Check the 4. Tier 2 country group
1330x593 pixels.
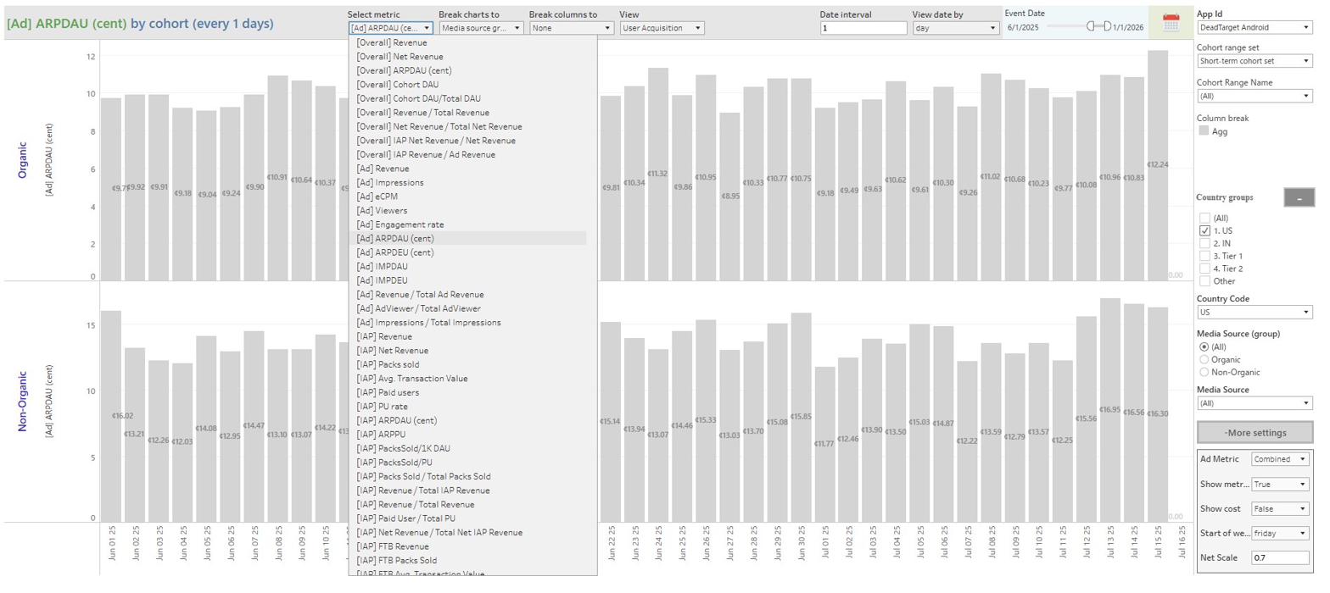(1204, 269)
